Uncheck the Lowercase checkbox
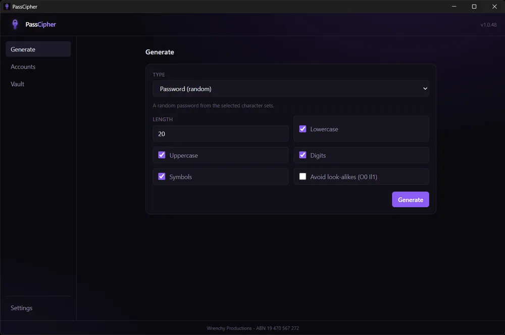 coord(302,129)
